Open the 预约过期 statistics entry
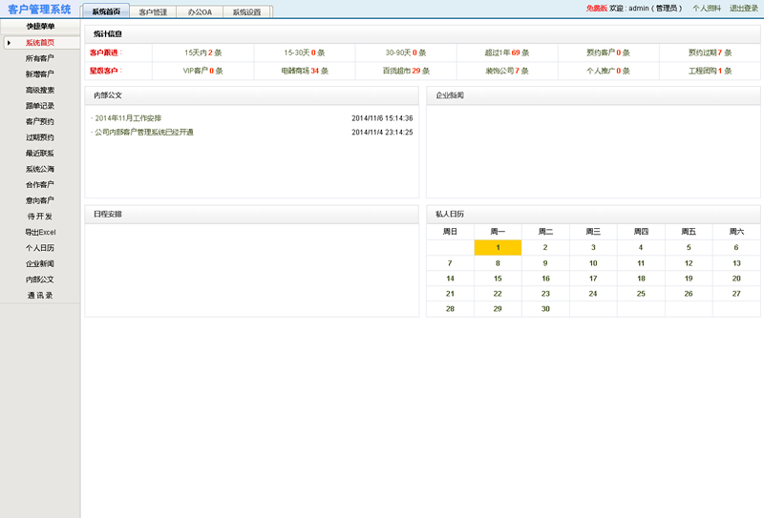This screenshot has width=764, height=518. click(x=711, y=52)
